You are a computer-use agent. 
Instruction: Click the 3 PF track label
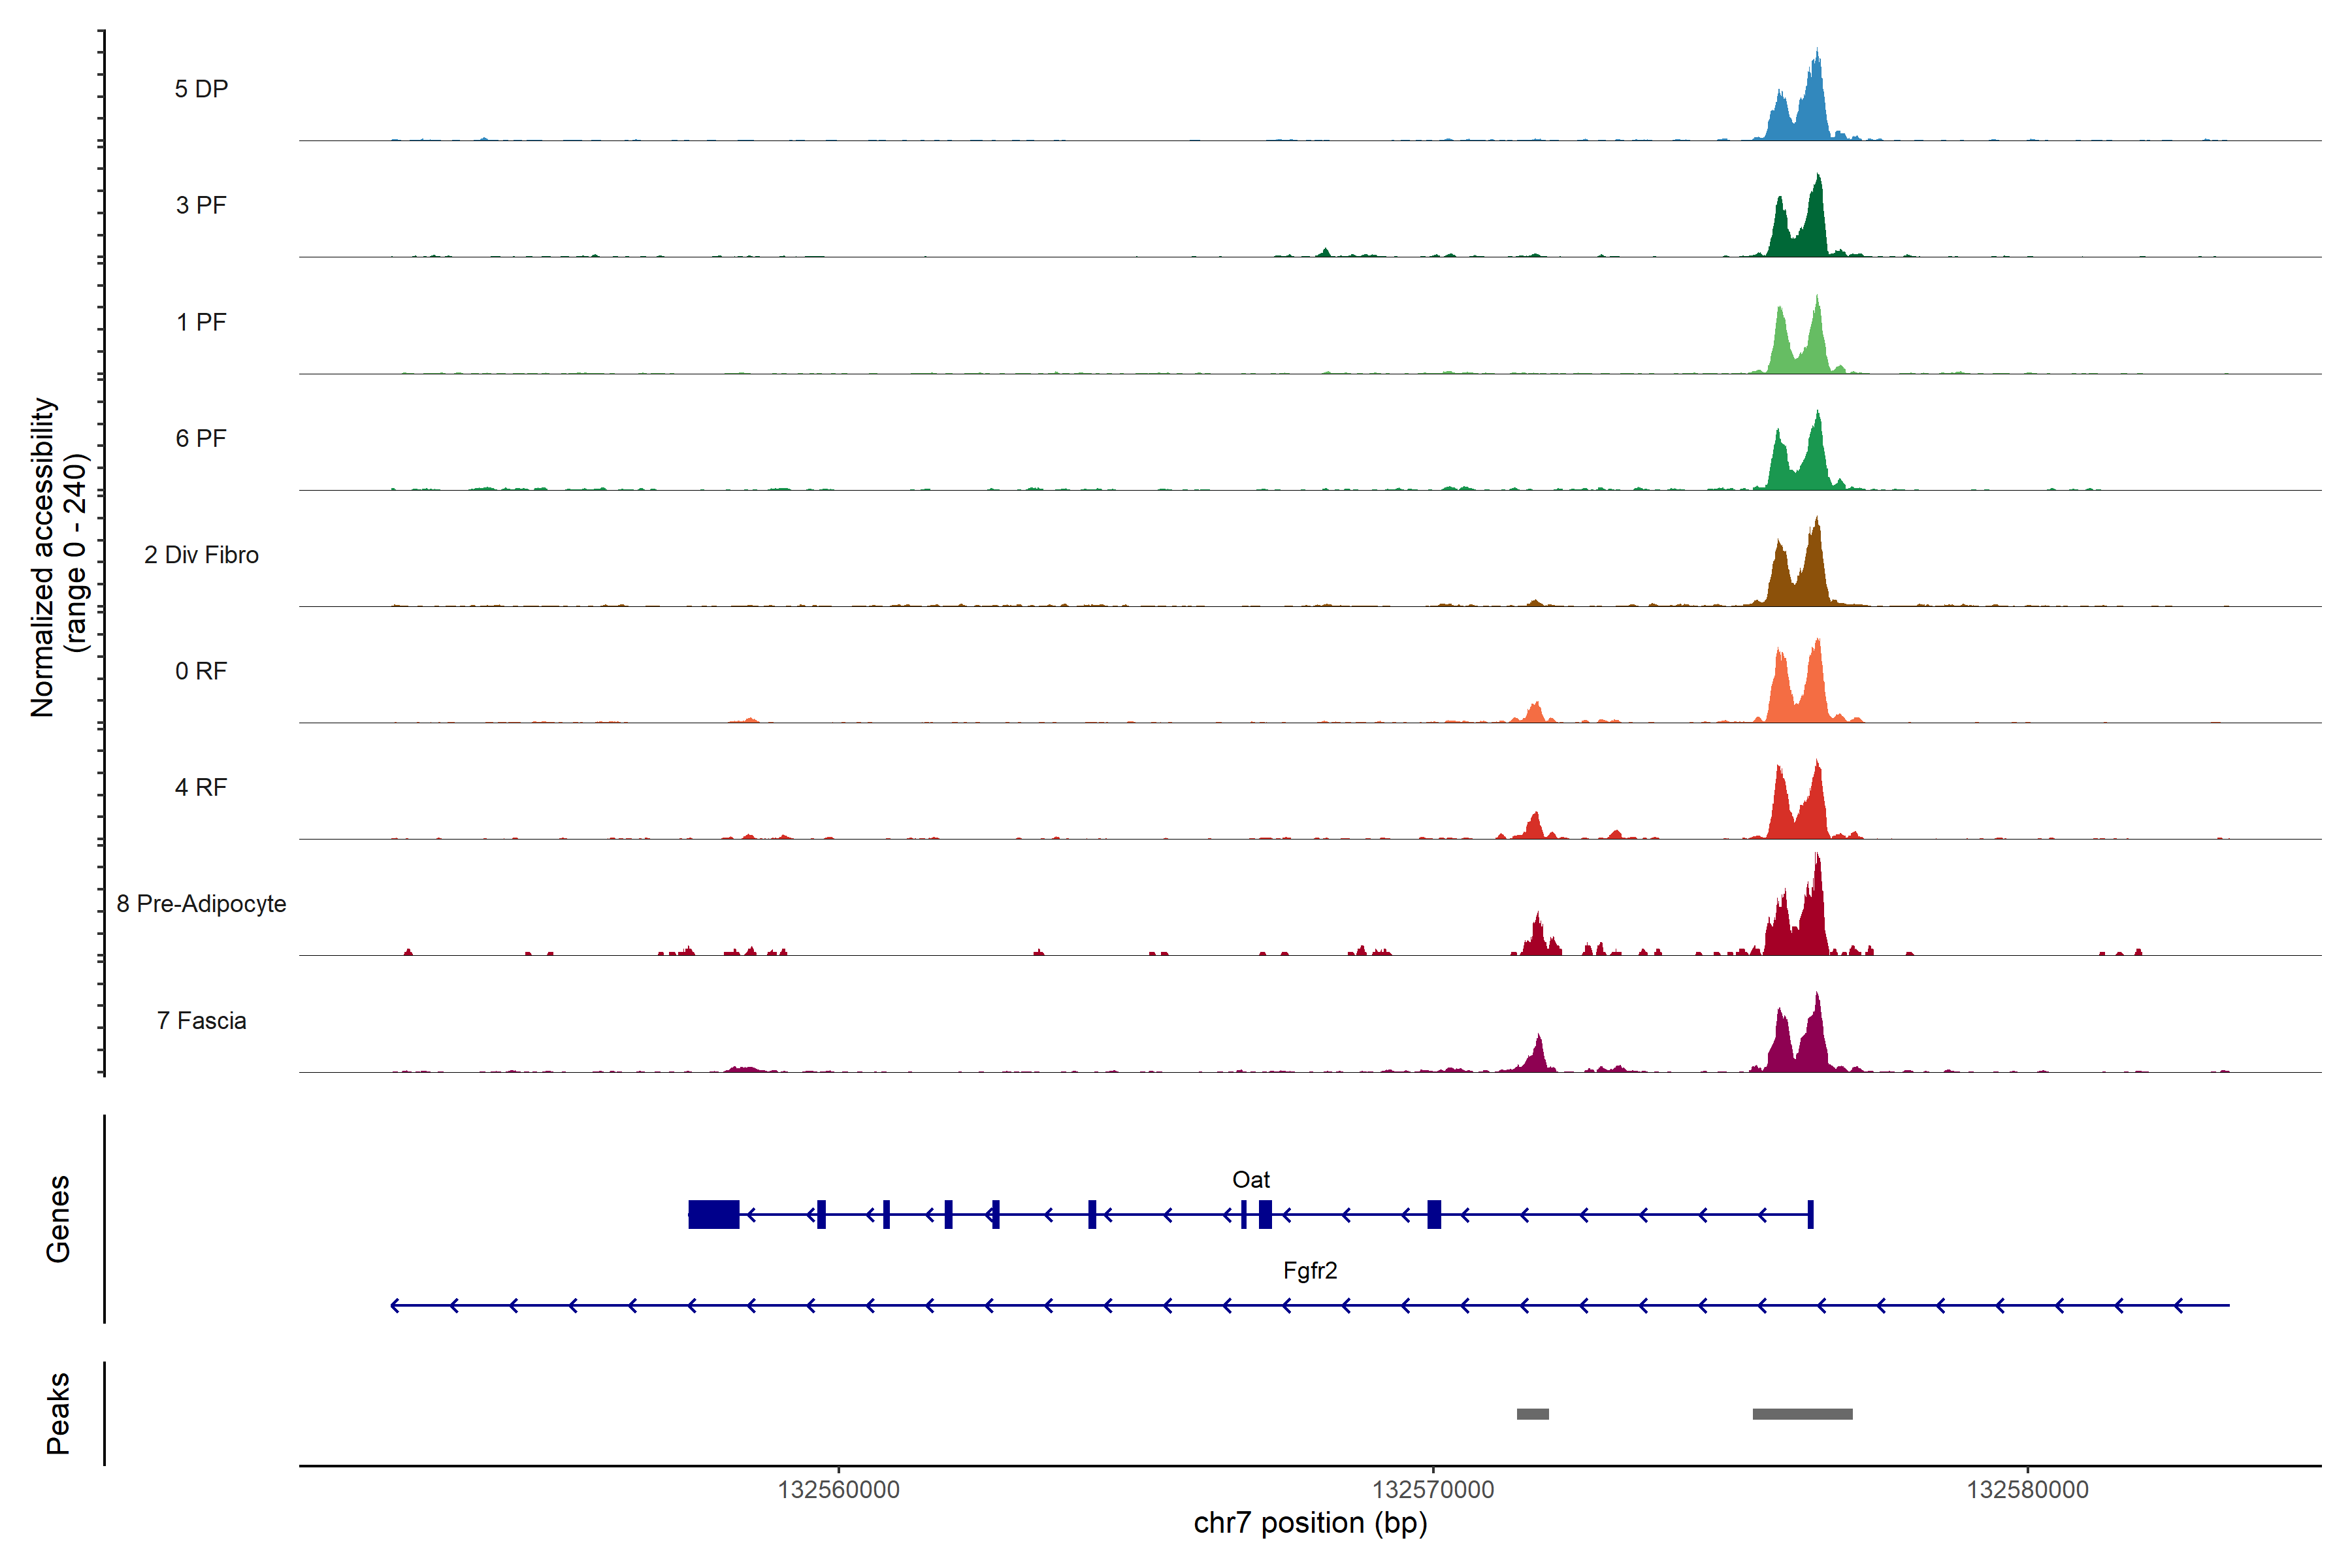point(201,205)
